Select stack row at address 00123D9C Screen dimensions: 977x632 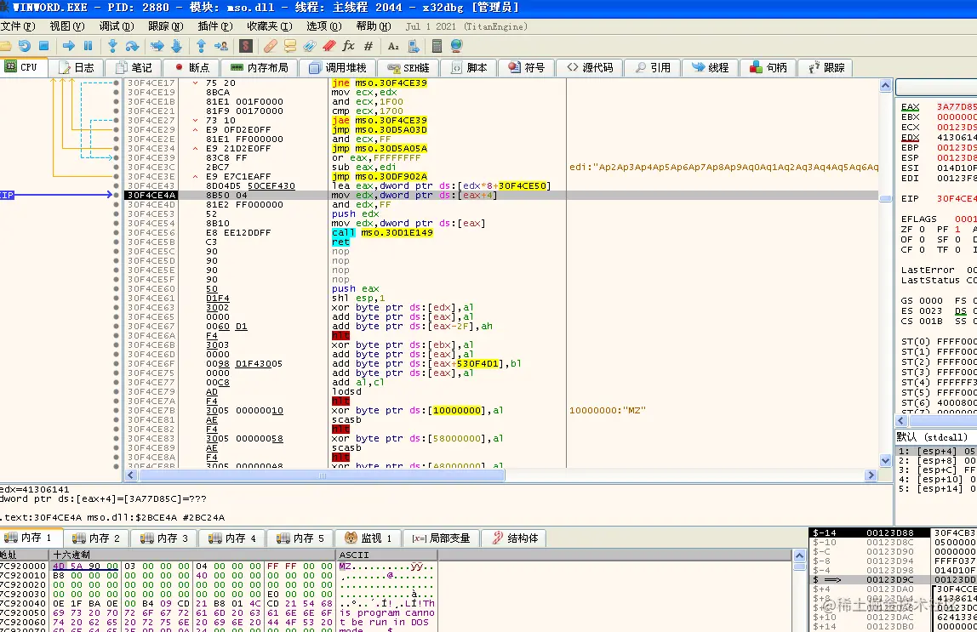point(892,580)
